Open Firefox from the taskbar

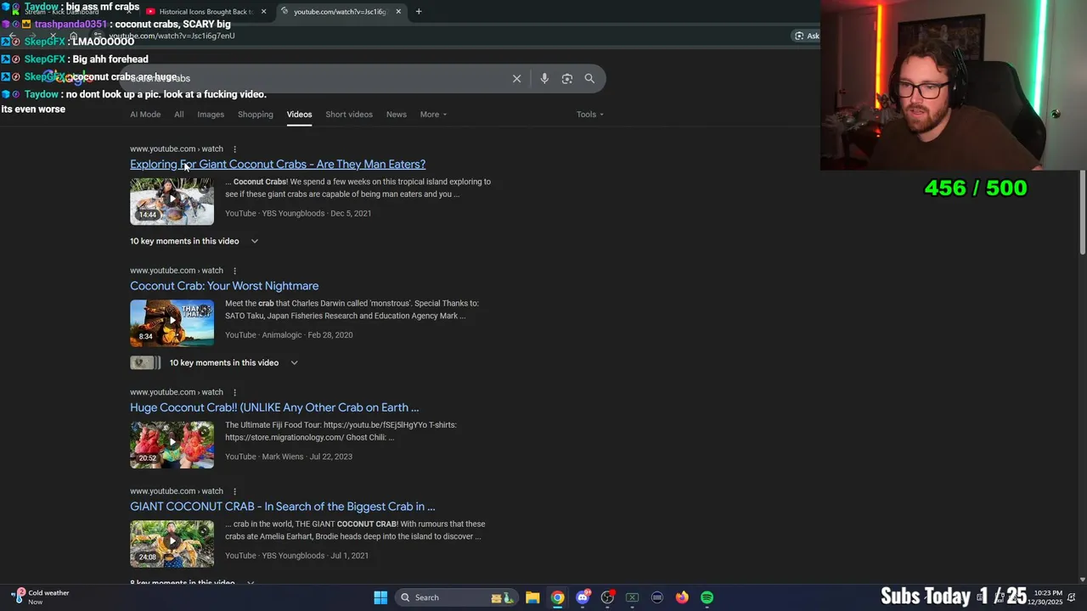click(682, 597)
